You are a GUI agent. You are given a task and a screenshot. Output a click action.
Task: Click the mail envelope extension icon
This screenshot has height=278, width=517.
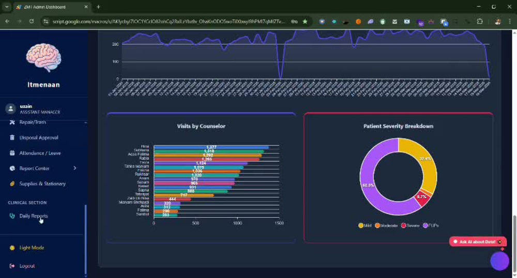(x=394, y=21)
